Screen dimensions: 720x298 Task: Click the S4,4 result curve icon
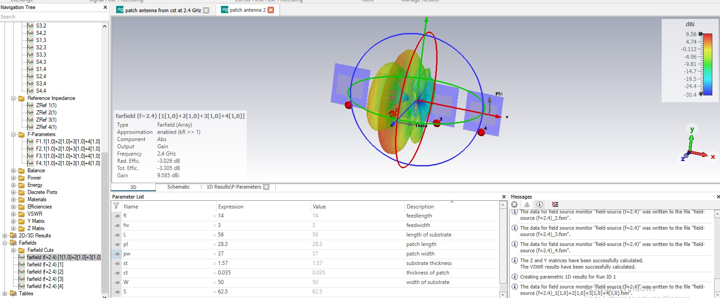click(x=30, y=91)
